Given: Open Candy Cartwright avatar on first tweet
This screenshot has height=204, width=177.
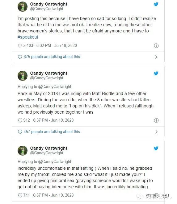Looking at the screenshot, I should point(23,6).
